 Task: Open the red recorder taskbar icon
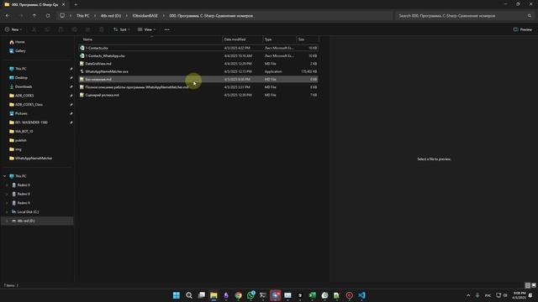350,295
